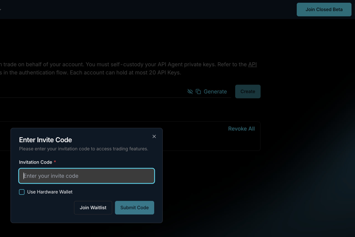Viewport: 355px width, 237px height.
Task: Expand the partially visible top-left chevron
Action: tap(1, 9)
